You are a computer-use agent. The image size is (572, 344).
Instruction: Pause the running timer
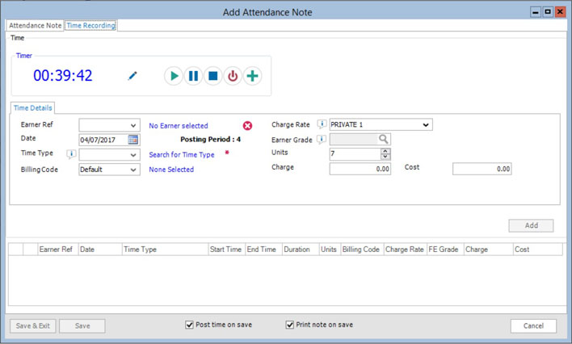[x=193, y=76]
